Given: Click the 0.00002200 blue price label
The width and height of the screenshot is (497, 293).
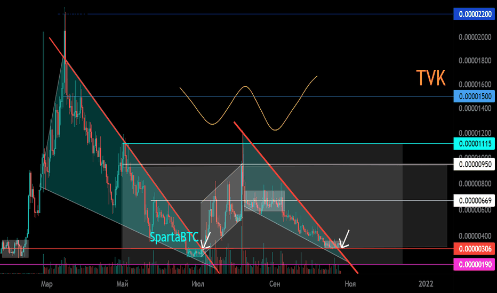Looking at the screenshot, I should (x=474, y=14).
